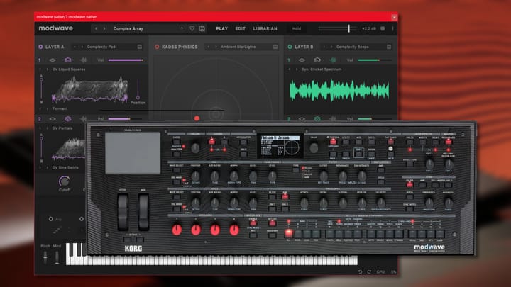Image resolution: width=511 pixels, height=287 pixels.
Task: Select sample mode for Layer A oscillator 1
Action: [x=84, y=60]
